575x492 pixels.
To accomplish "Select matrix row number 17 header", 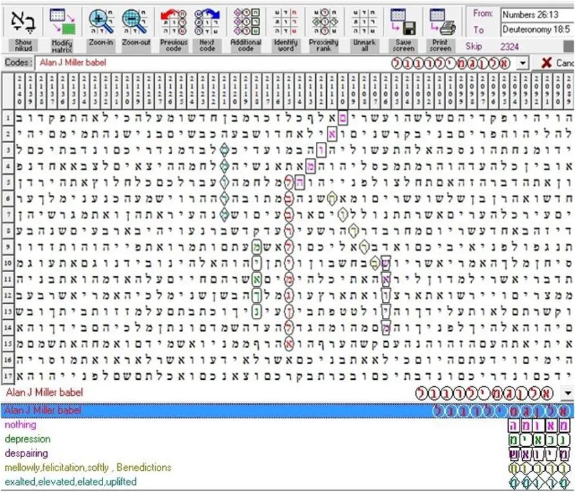I will click(8, 376).
